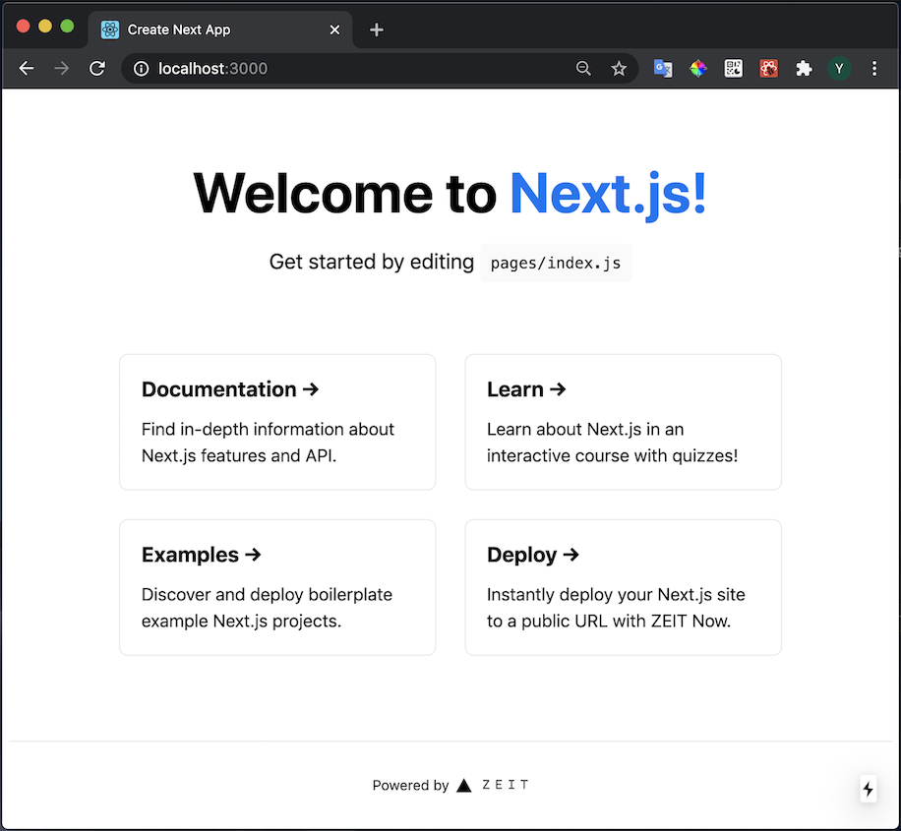The width and height of the screenshot is (901, 831).
Task: Open the Learn card
Action: (x=623, y=422)
